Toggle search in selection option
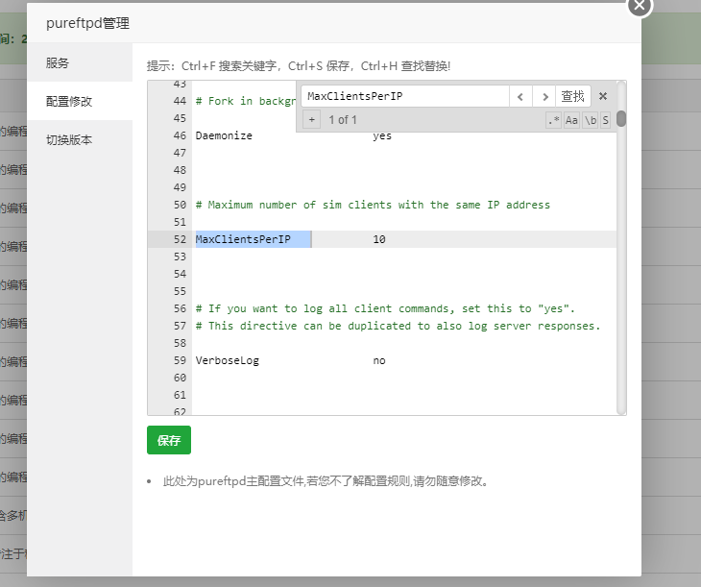Screen dimensions: 701x587 (x=605, y=120)
